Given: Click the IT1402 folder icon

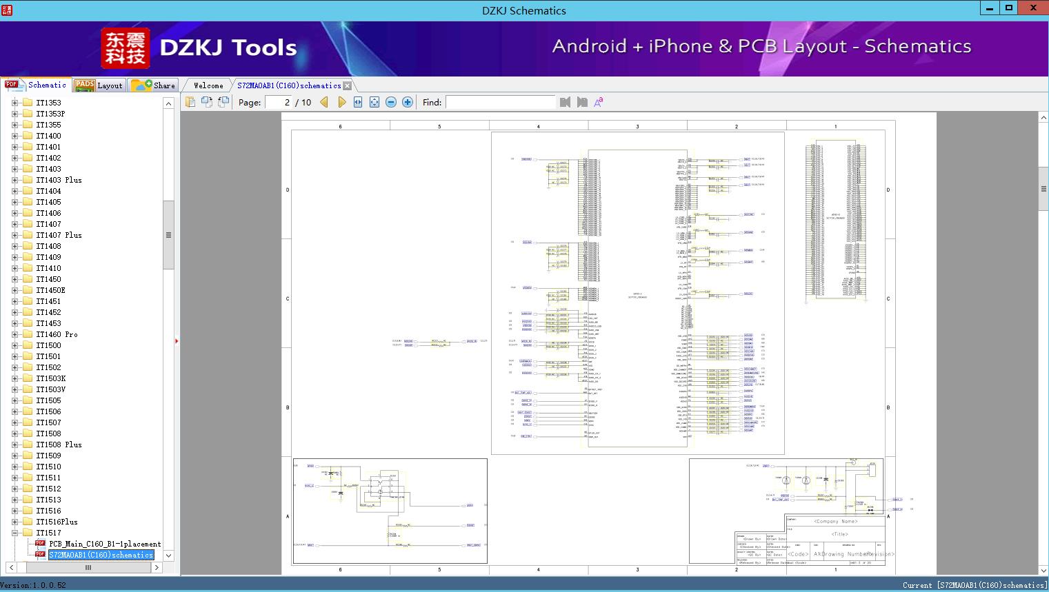Looking at the screenshot, I should [x=28, y=158].
